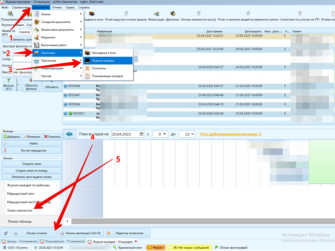Click the gear icon next to Печать отчетов
The image size is (335, 251).
6,233
